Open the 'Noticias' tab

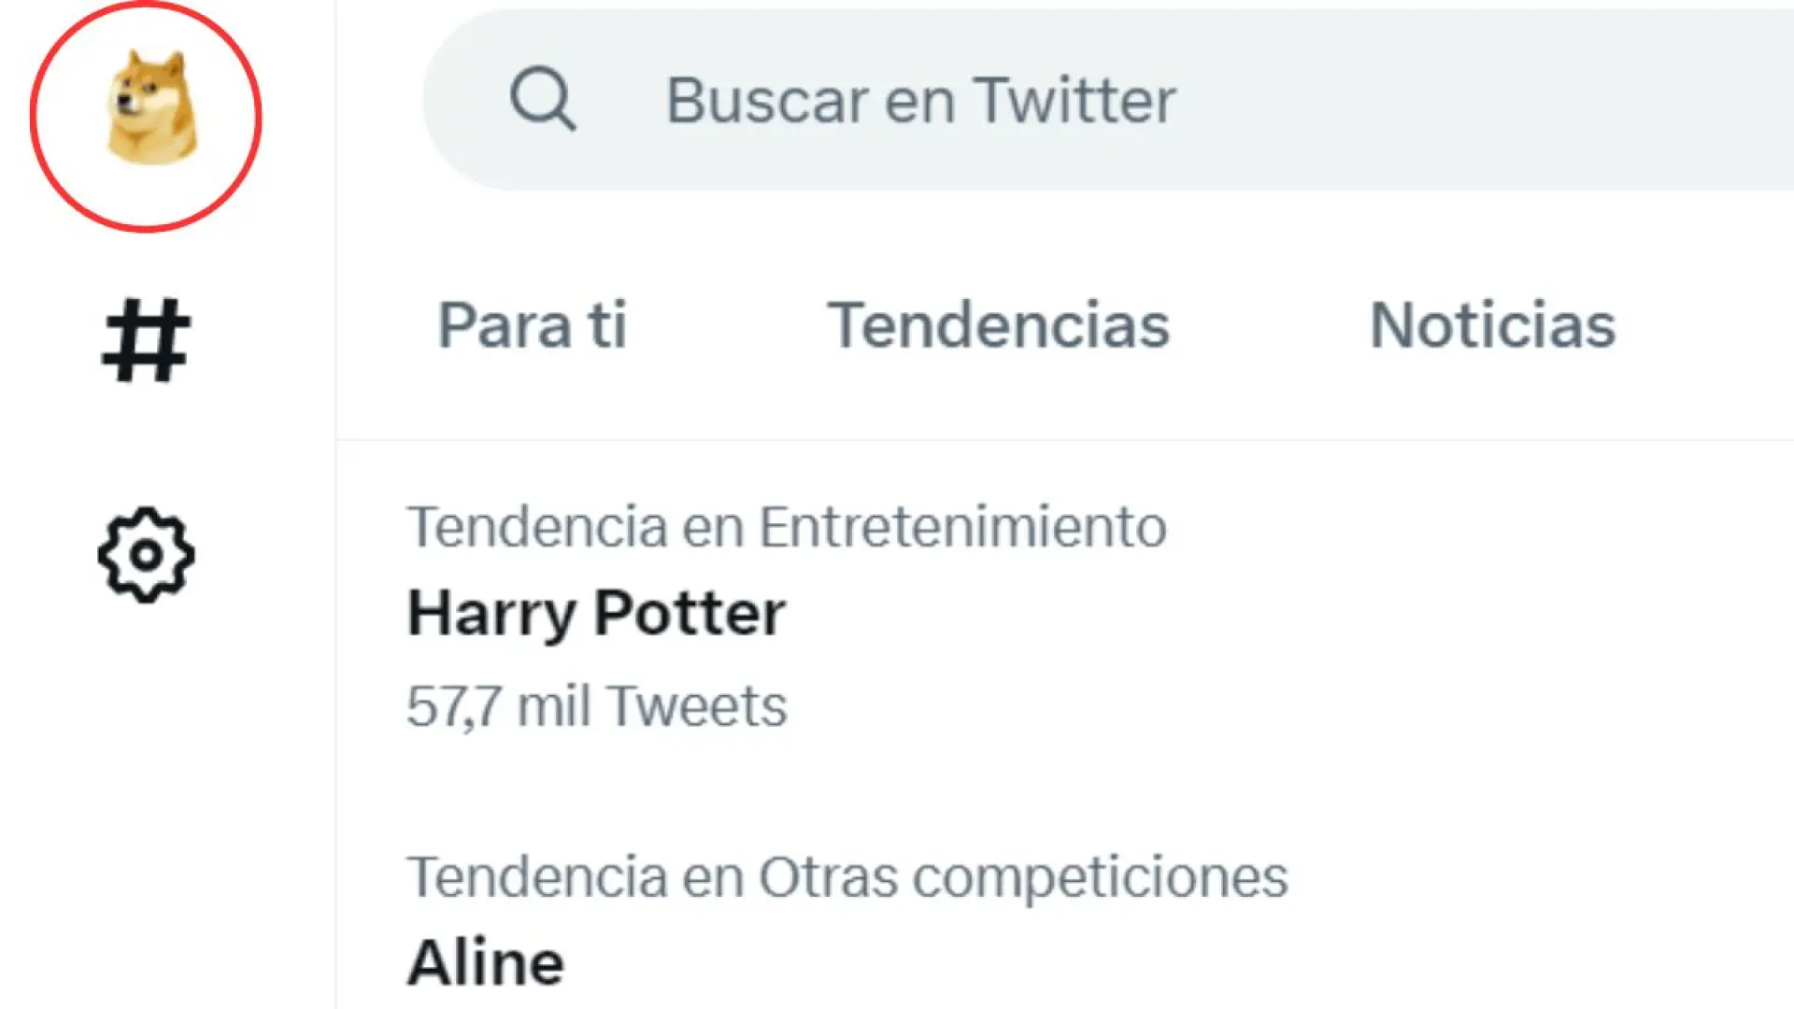tap(1492, 326)
